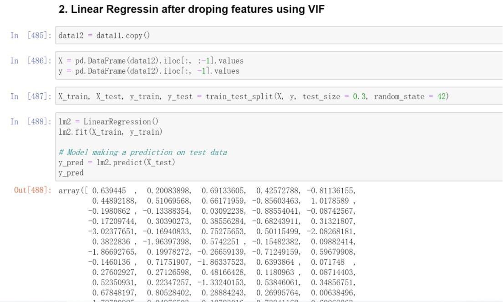The height and width of the screenshot is (302, 503).
Task: Click the lm2.fit(X_train, y_train) line
Action: (110, 132)
